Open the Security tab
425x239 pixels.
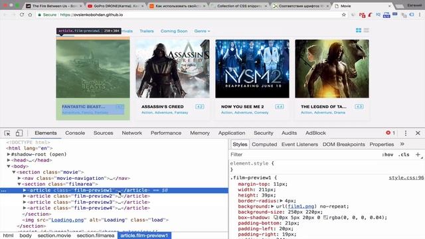tap(264, 133)
